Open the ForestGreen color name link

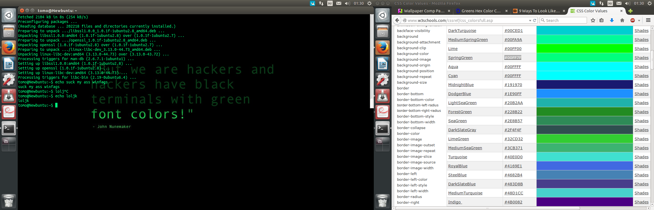(x=460, y=112)
